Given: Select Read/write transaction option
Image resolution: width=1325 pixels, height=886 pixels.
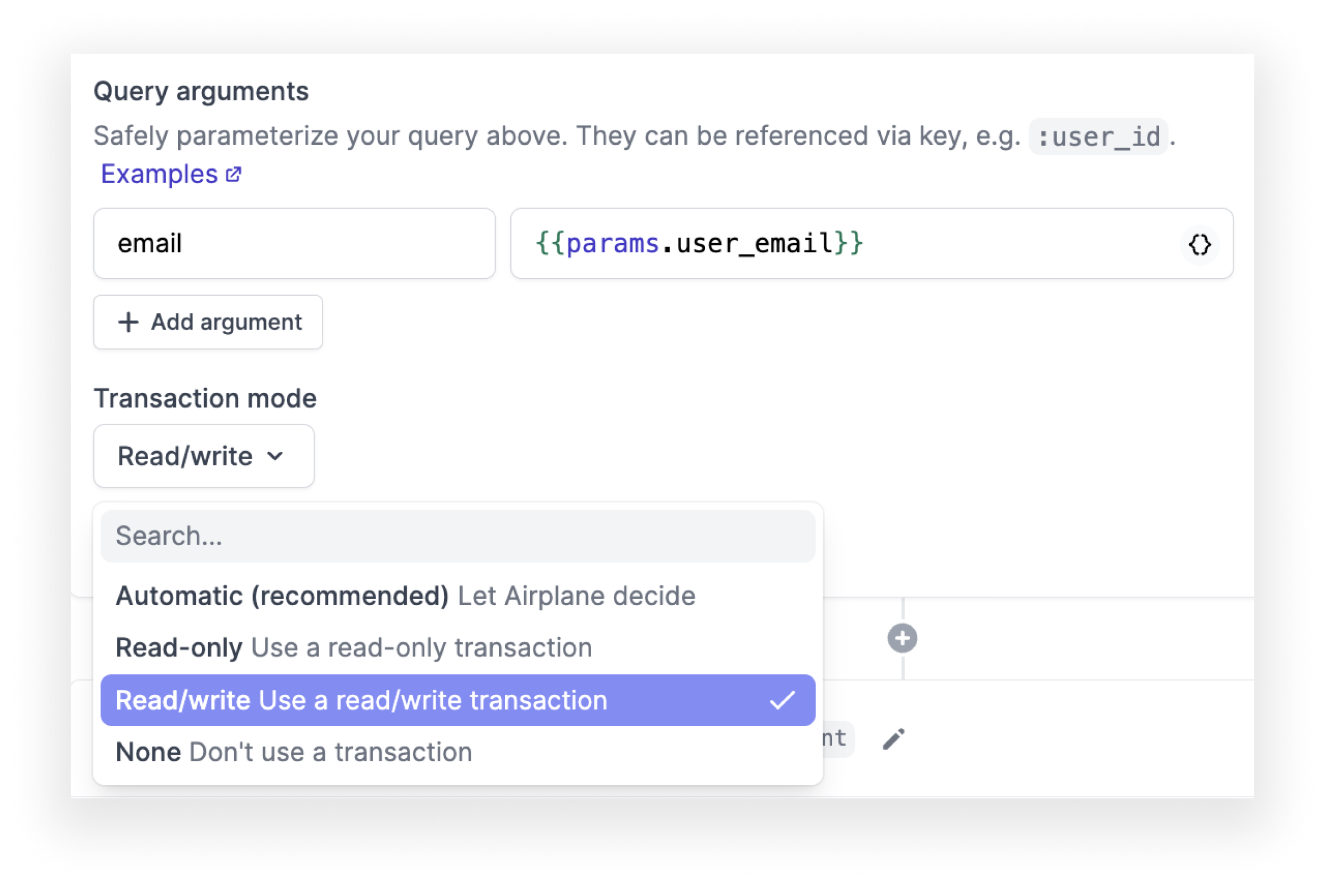Looking at the screenshot, I should (x=458, y=700).
